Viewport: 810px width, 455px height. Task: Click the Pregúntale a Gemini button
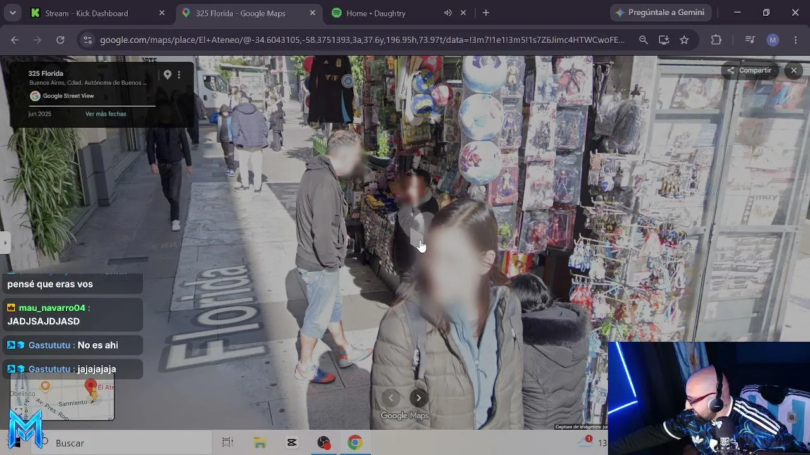pos(661,13)
